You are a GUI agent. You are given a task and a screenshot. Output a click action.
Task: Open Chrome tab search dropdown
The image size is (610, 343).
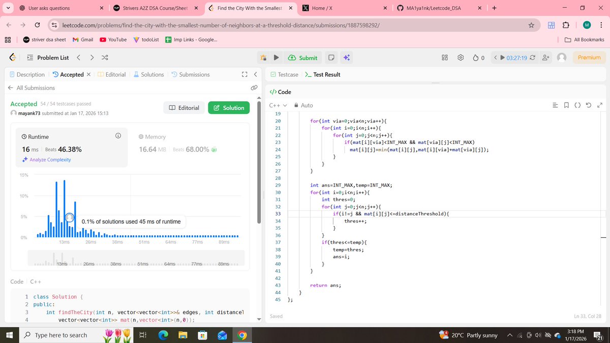pos(8,8)
